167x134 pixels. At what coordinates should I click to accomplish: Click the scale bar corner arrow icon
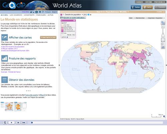coord(164,117)
